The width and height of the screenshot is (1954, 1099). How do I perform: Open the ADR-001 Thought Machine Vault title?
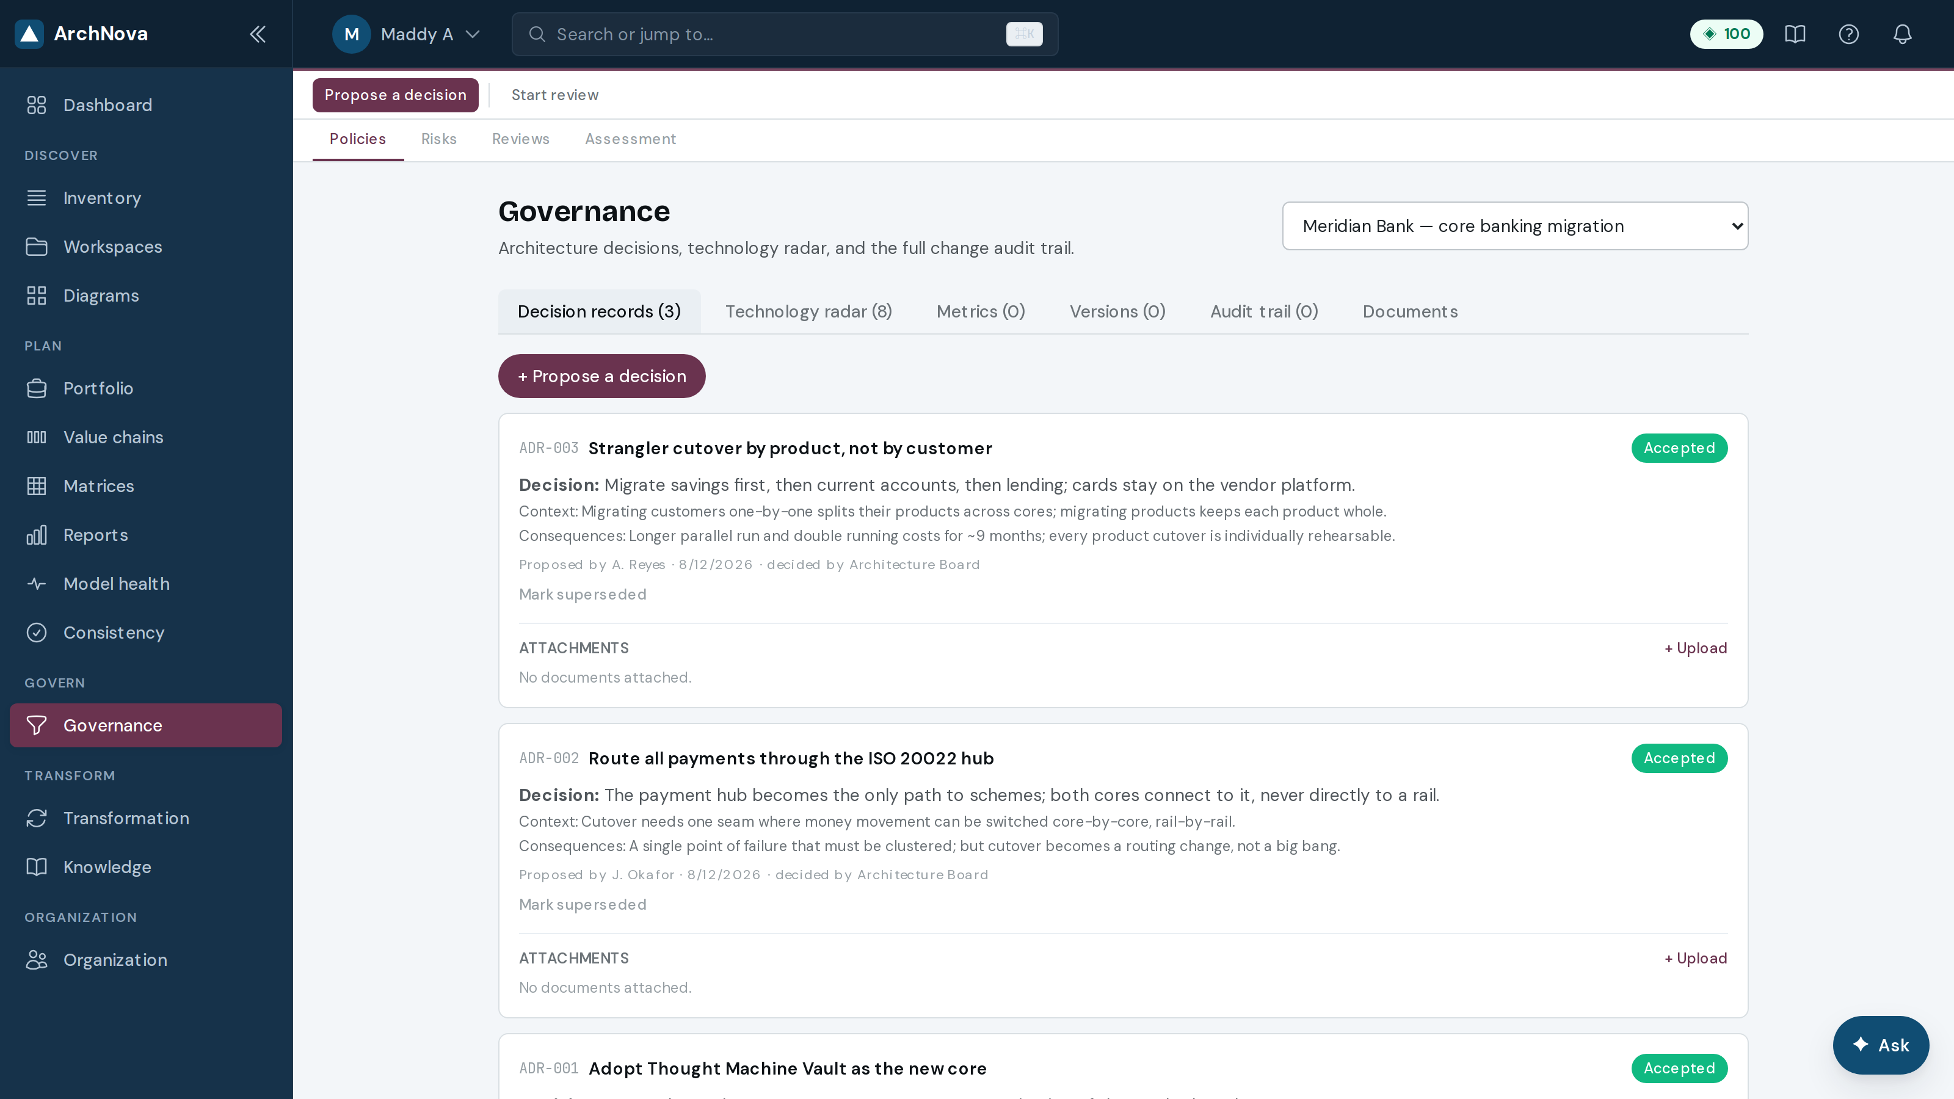[787, 1068]
